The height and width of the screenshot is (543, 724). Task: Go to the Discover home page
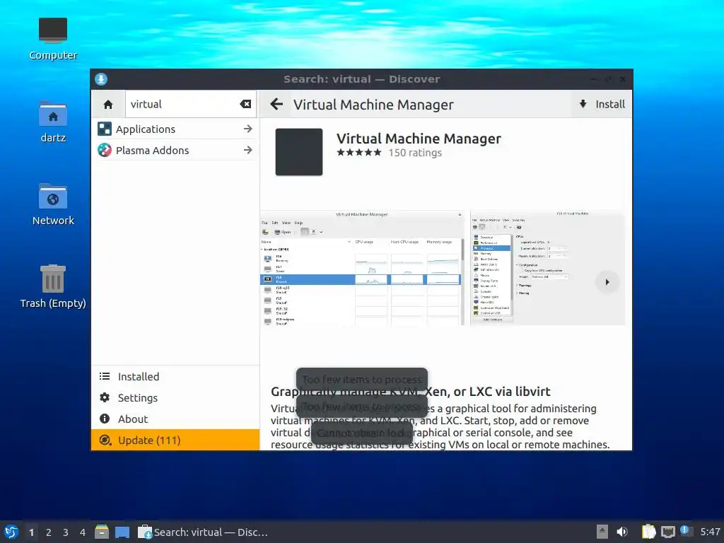(108, 105)
